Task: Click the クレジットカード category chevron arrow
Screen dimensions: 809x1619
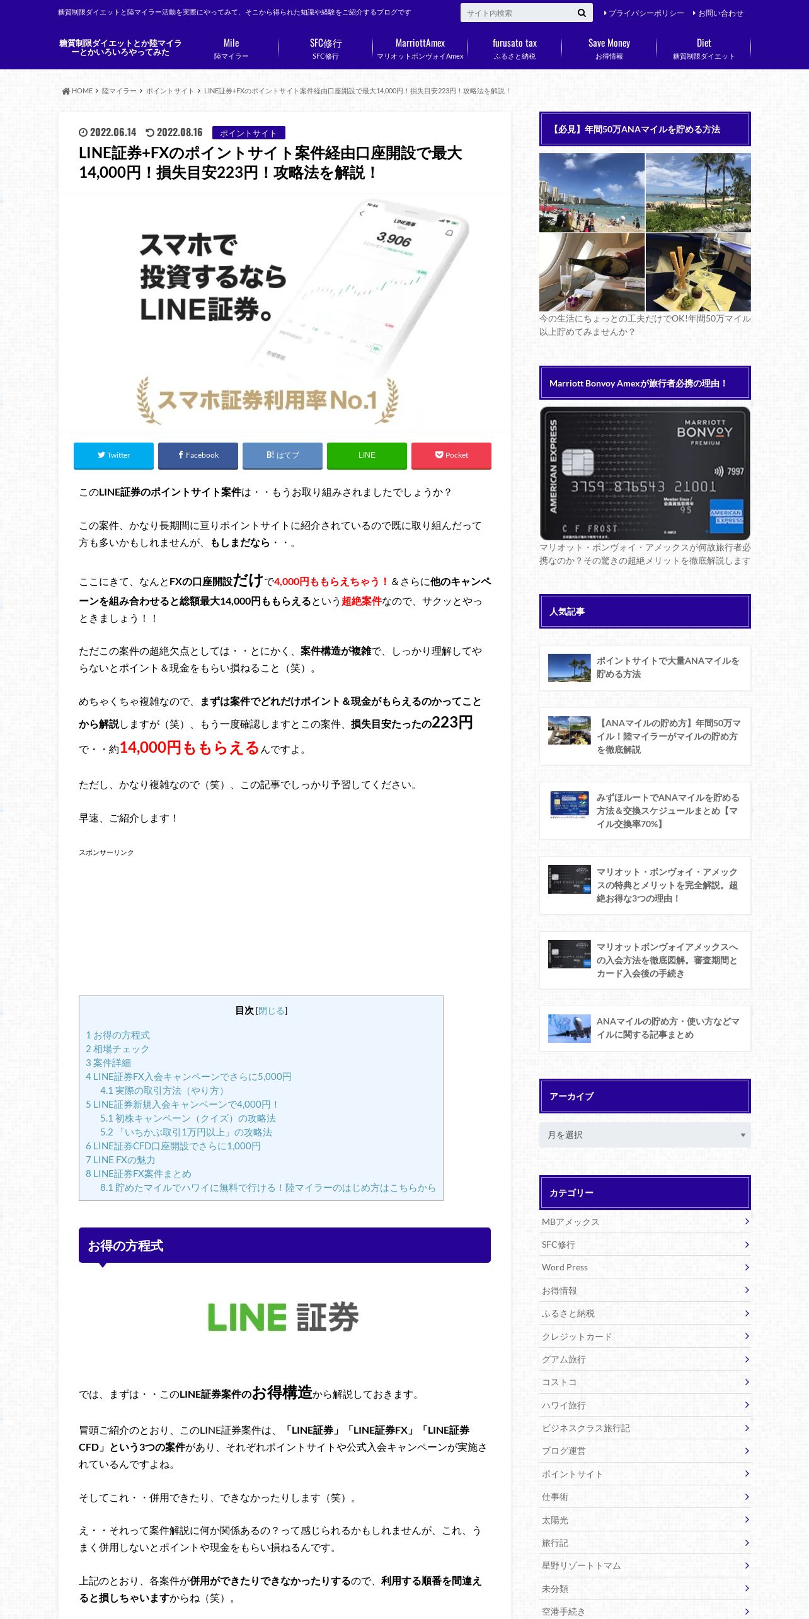Action: click(x=747, y=1336)
